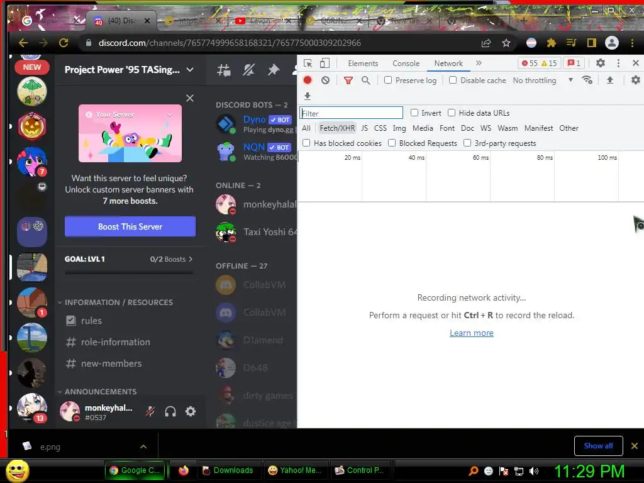
Task: Click the volume speaker tray icon
Action: point(534,470)
